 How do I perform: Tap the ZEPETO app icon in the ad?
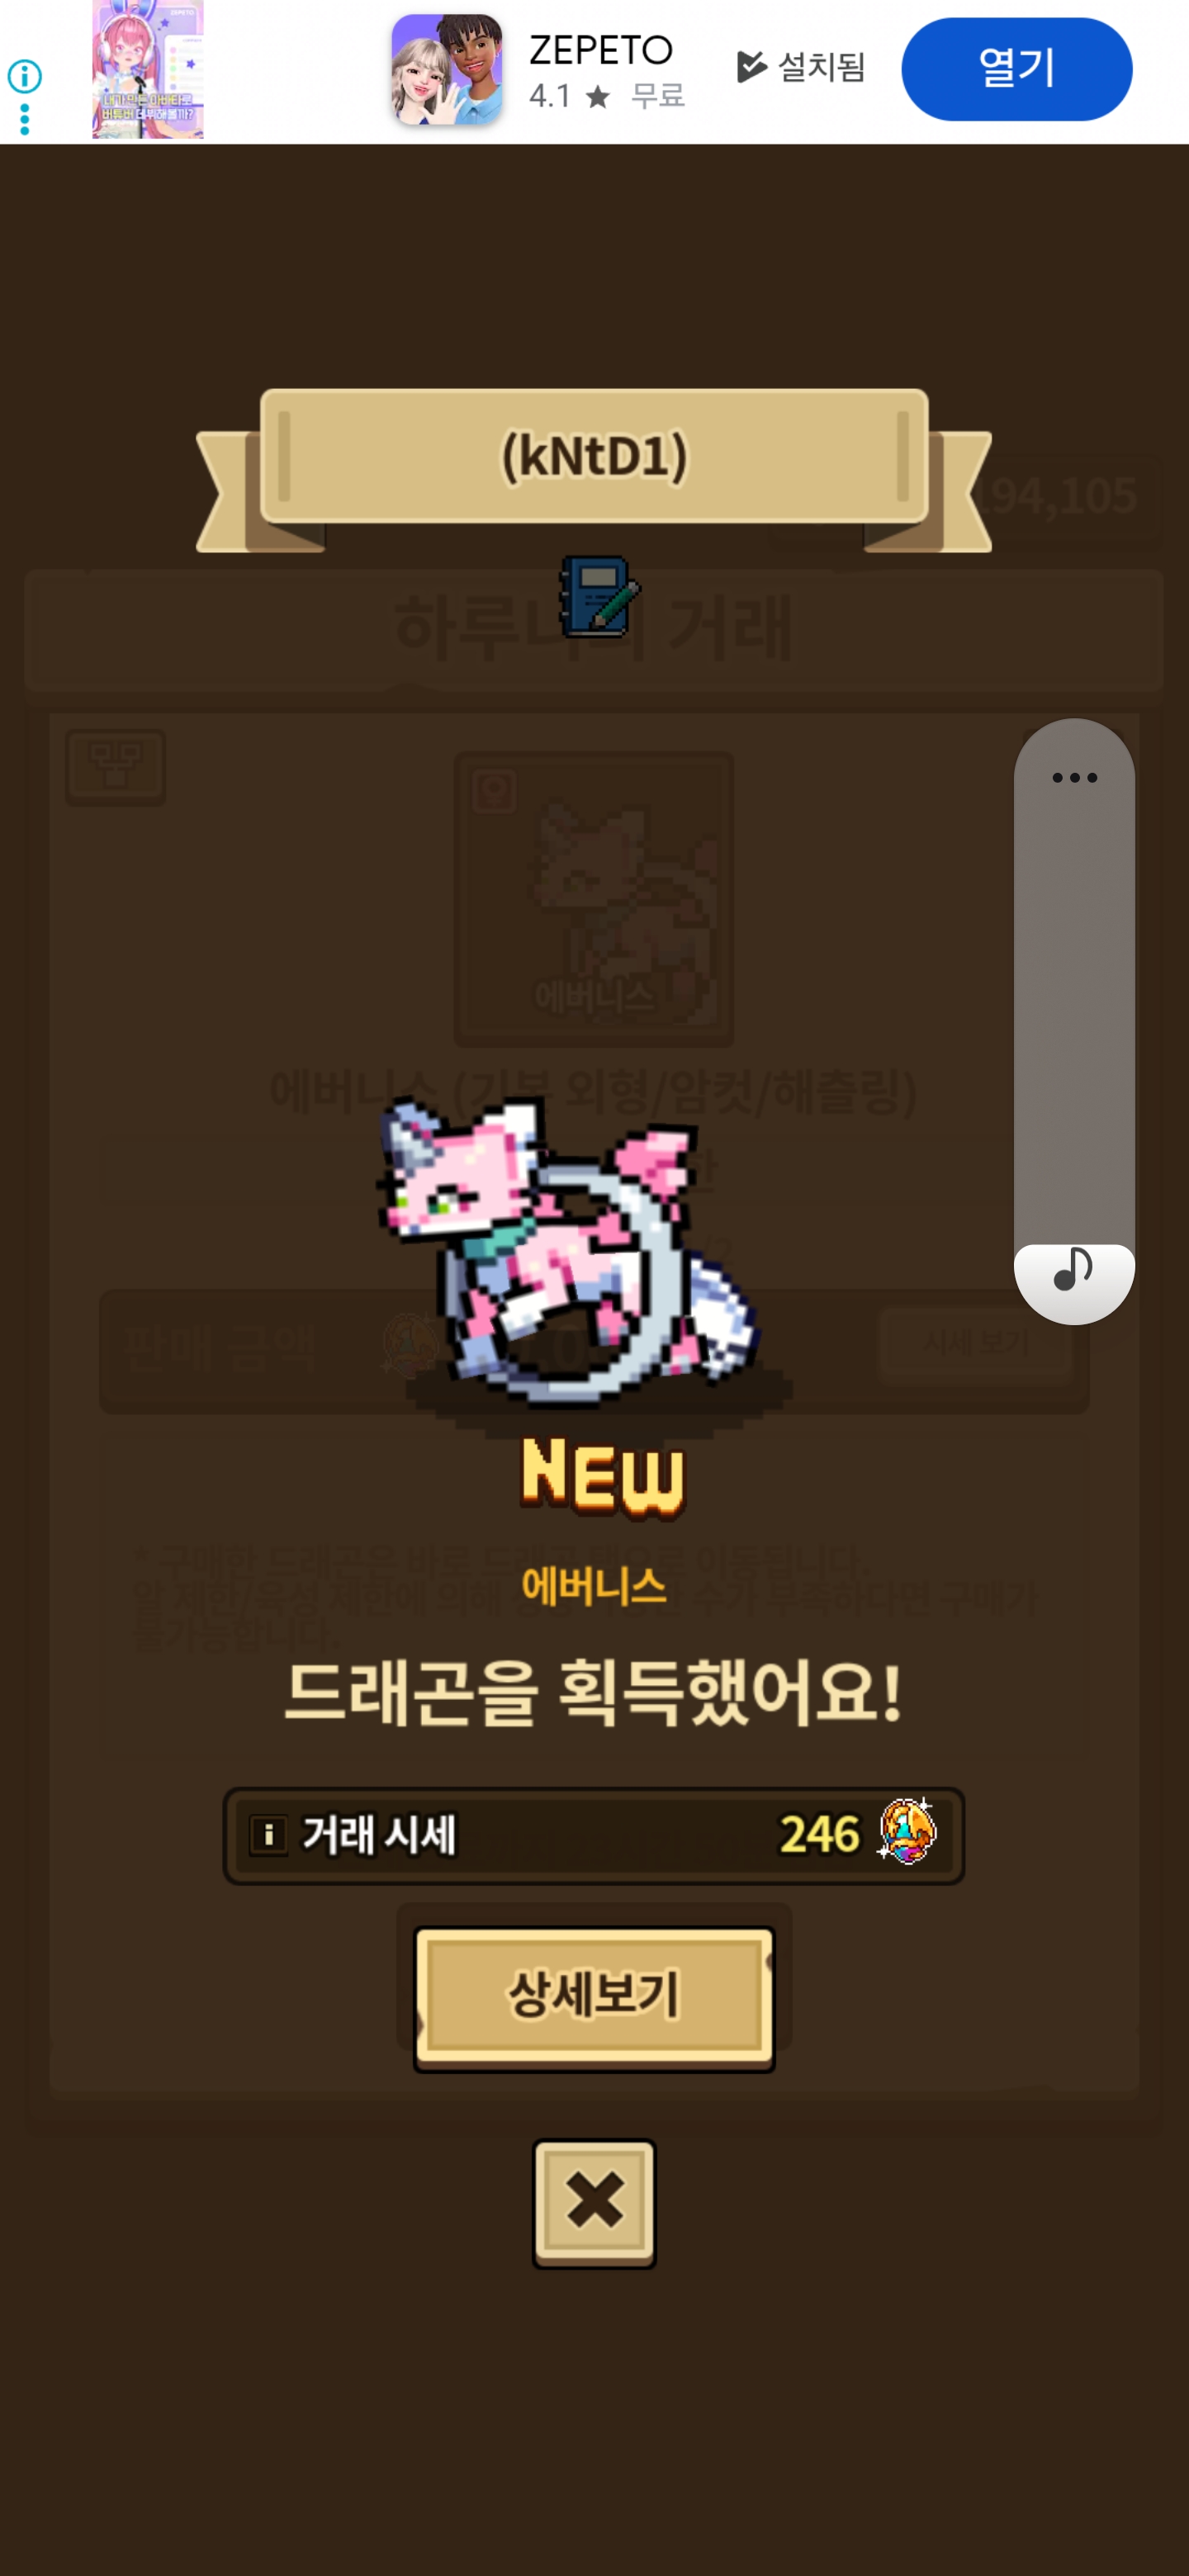click(x=446, y=70)
